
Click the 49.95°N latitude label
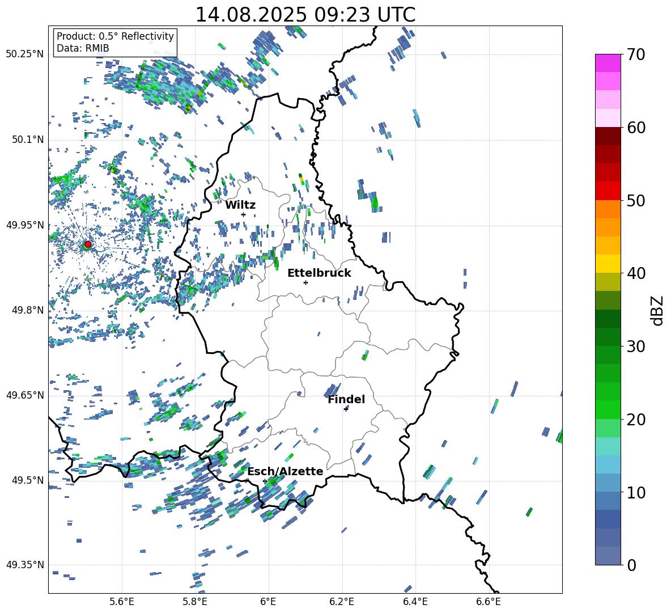25,225
